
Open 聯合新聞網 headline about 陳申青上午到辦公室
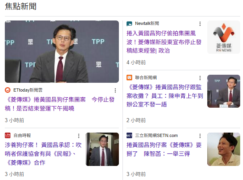tap(165, 96)
